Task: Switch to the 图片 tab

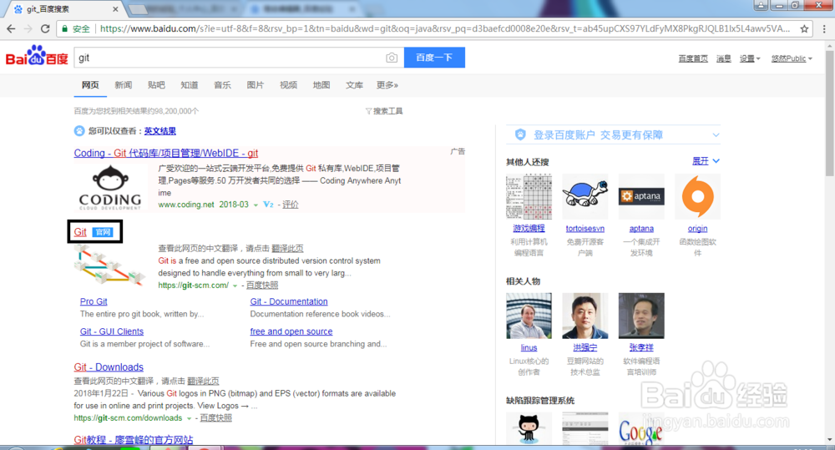Action: pos(255,85)
